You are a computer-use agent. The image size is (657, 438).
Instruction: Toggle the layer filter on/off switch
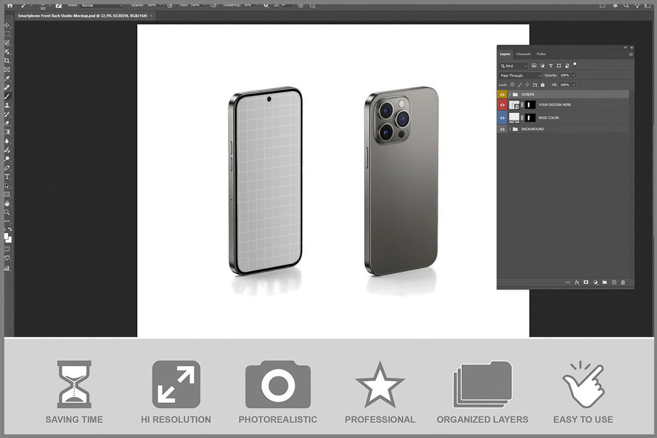575,65
